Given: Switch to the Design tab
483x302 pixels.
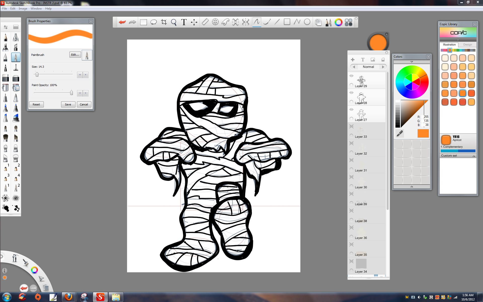Looking at the screenshot, I should pos(468,45).
